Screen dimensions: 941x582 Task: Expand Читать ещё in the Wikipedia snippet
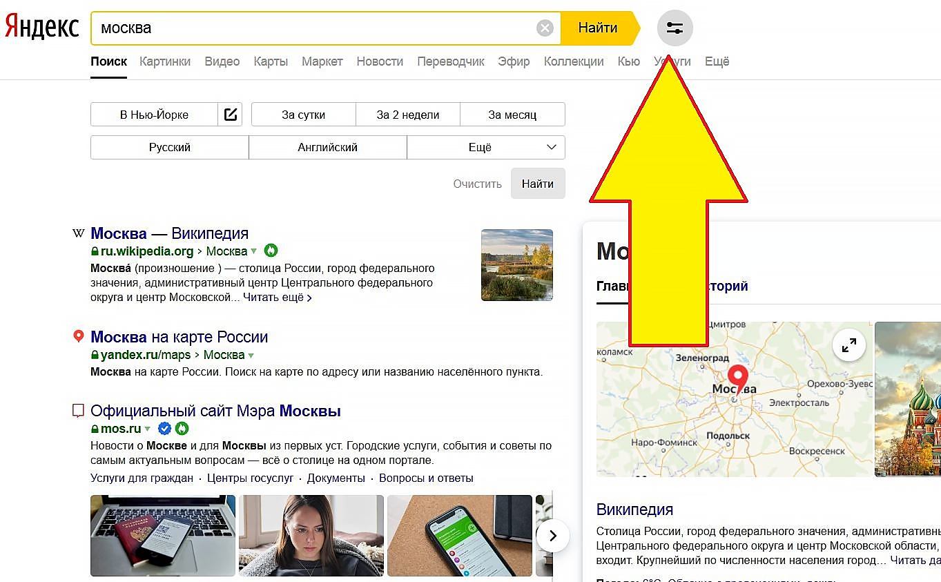pyautogui.click(x=278, y=298)
